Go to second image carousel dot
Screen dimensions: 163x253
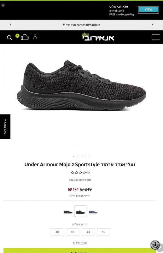point(78,157)
